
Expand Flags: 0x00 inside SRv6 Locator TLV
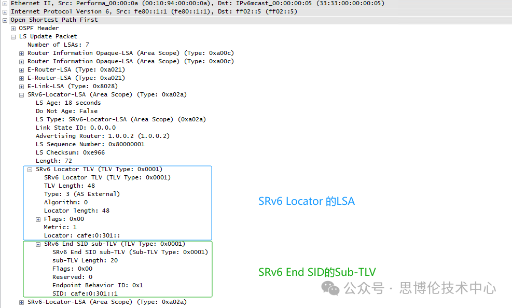point(38,219)
